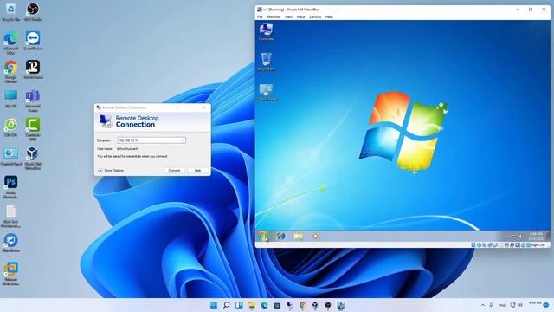Viewport: 554px width, 312px height.
Task: Open Windows Explorer folder in the Windows 7 taskbar
Action: coord(299,236)
